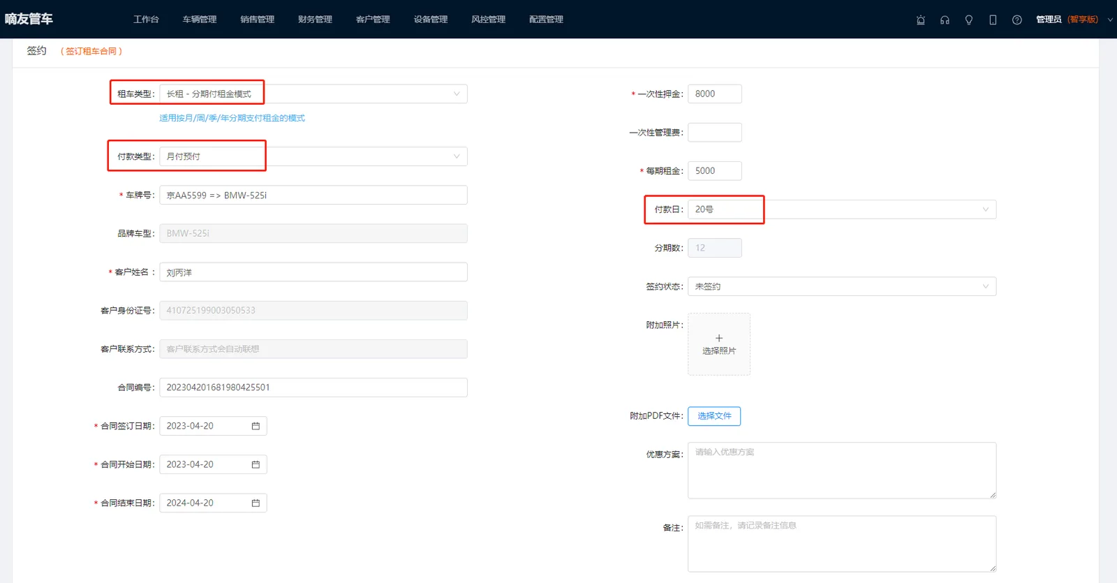Click the plus 选择照片 upload box

pyautogui.click(x=719, y=344)
